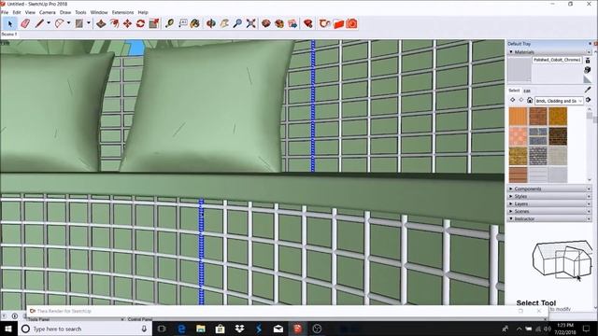Open the materials Details arrow menu
This screenshot has width=598, height=336.
tap(588, 100)
